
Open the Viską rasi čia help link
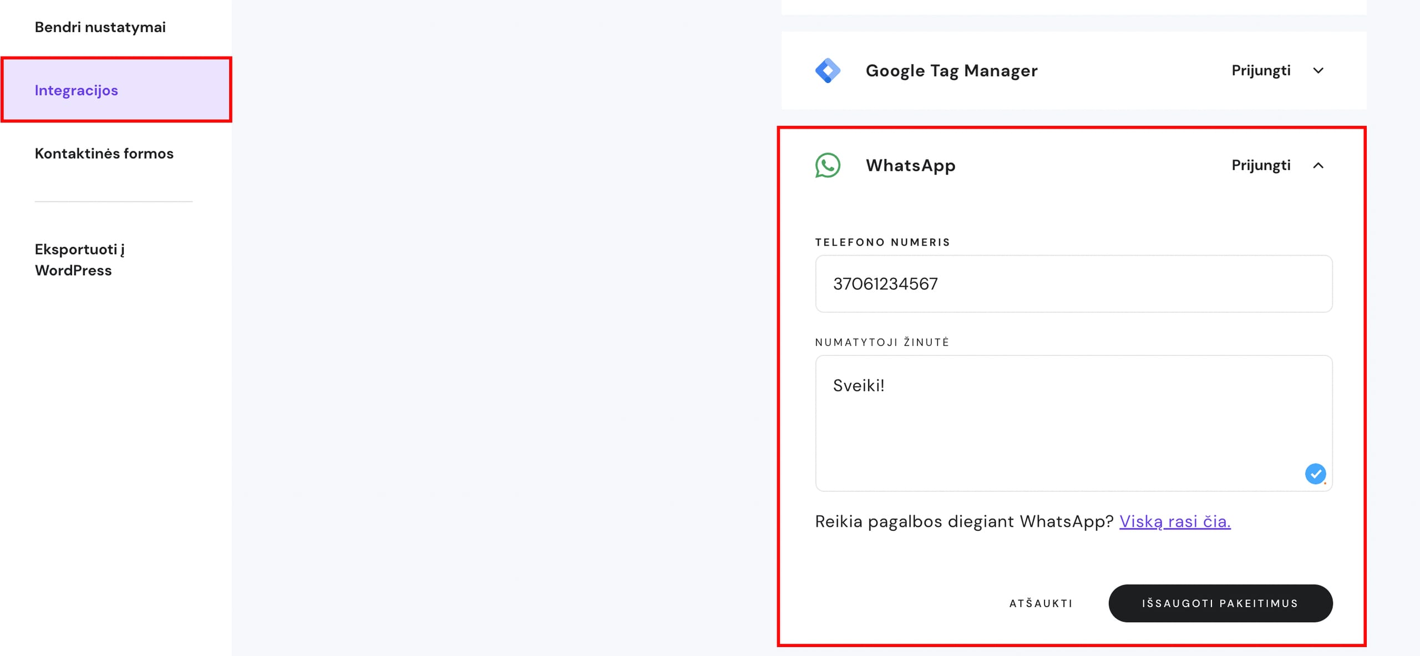click(1175, 521)
